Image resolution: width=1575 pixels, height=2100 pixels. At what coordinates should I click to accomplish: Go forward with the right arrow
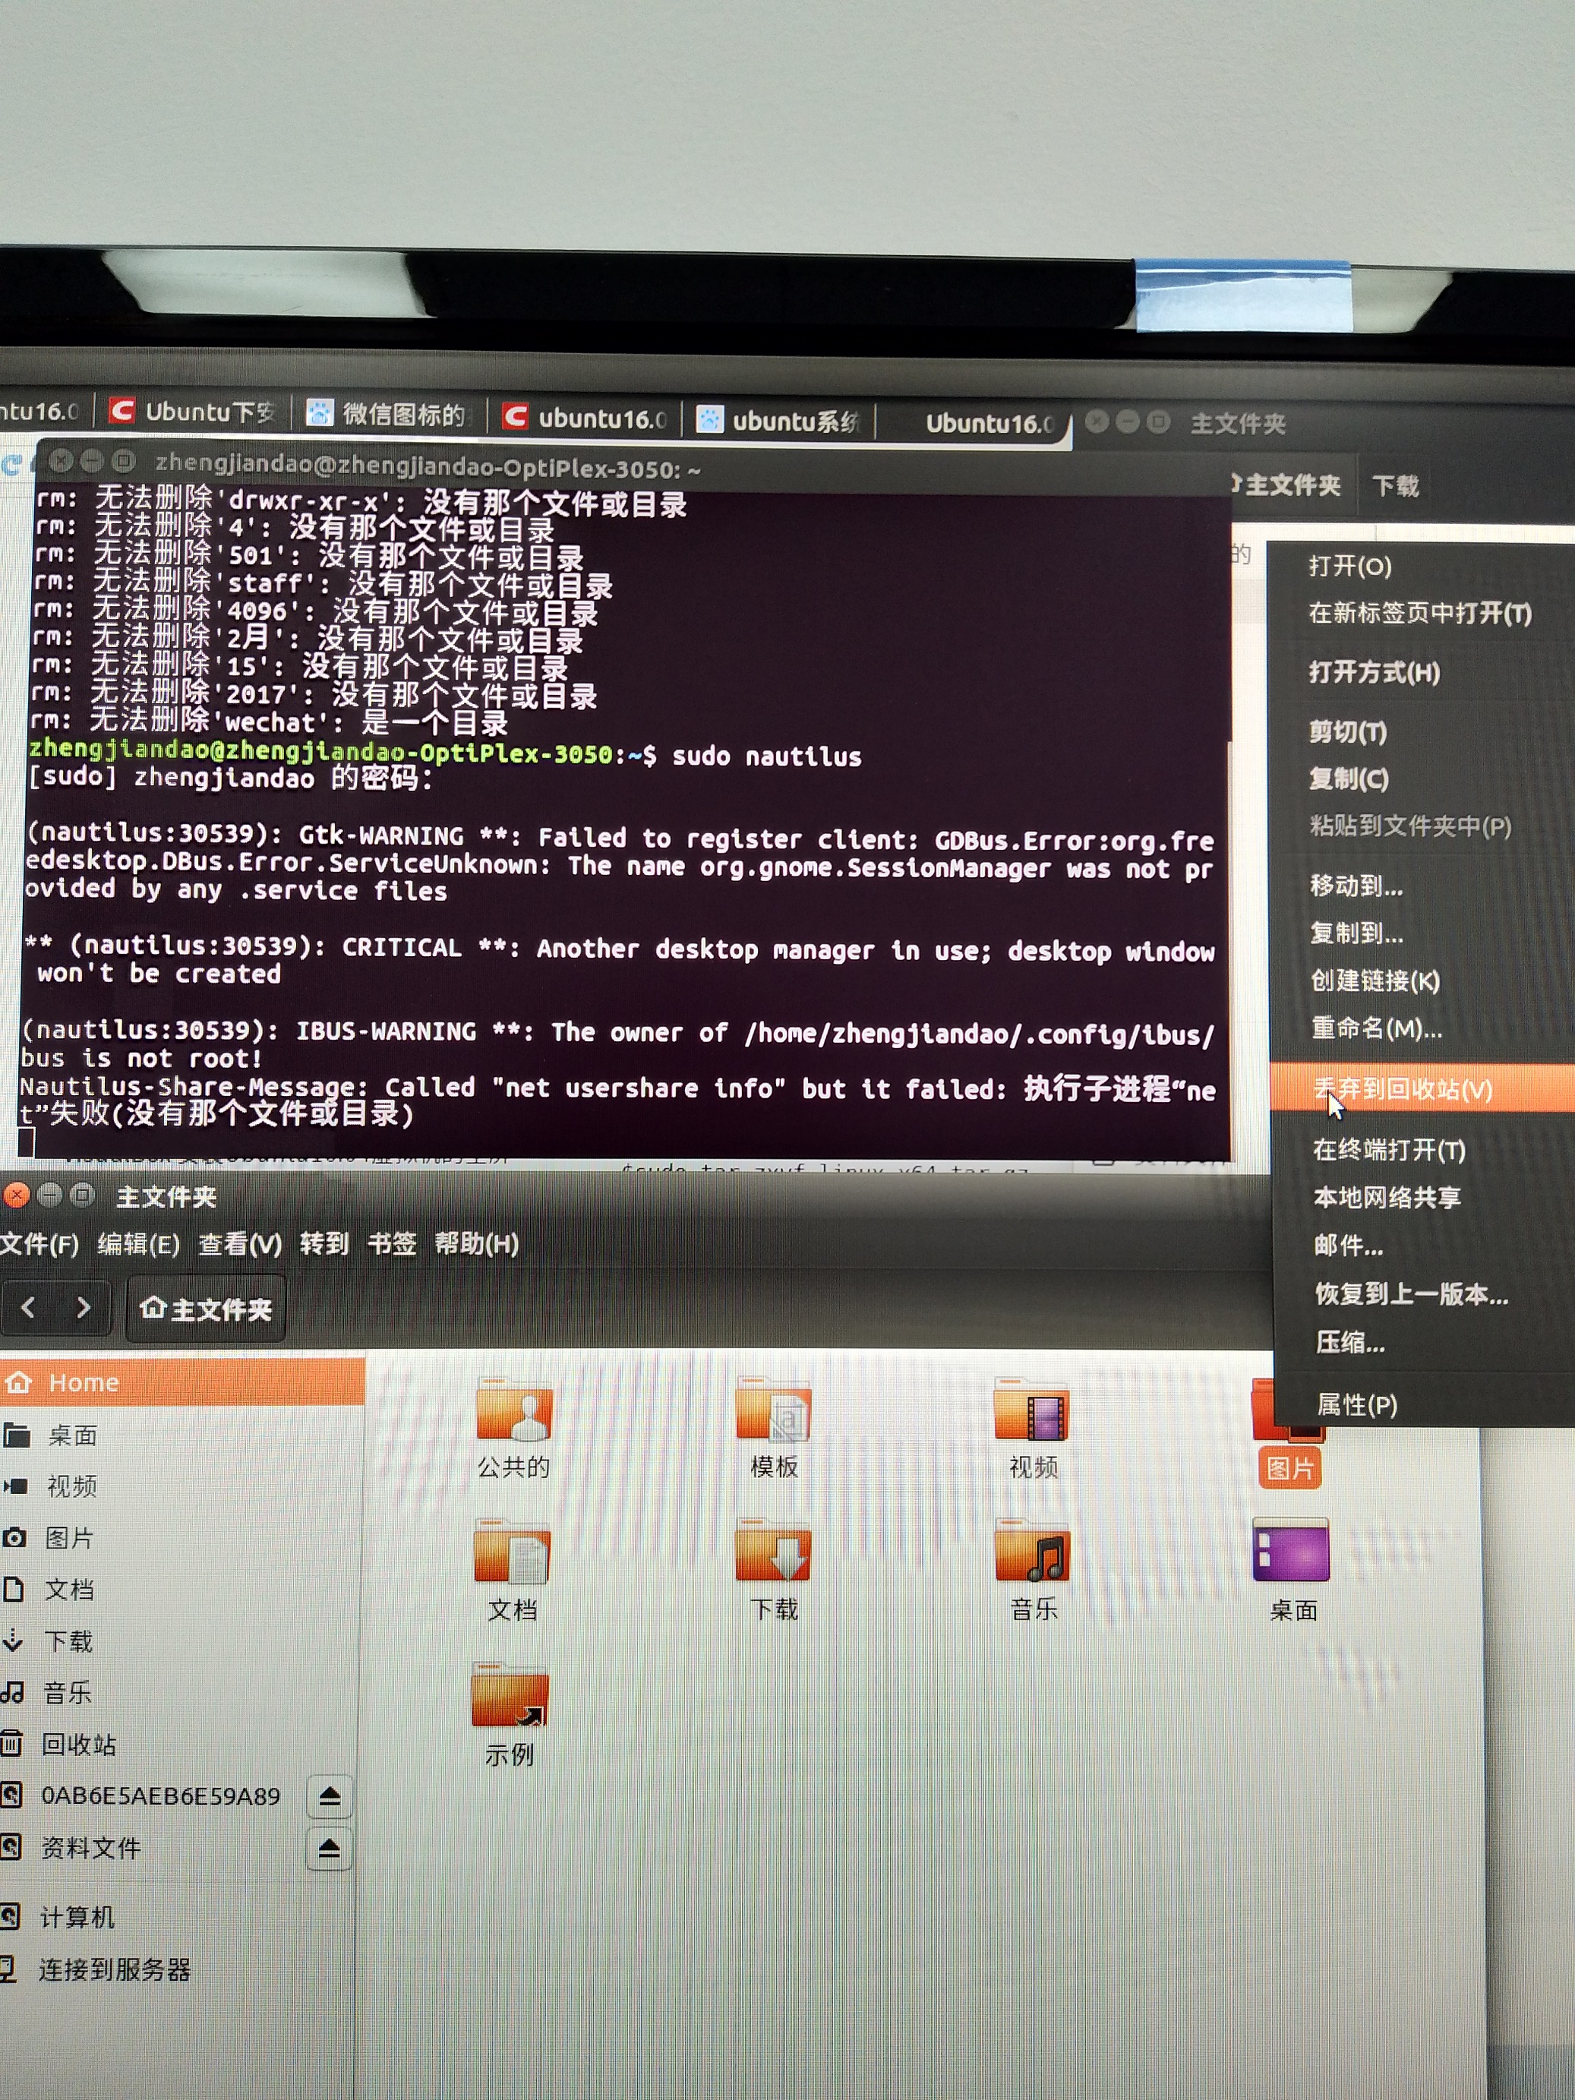(84, 1308)
